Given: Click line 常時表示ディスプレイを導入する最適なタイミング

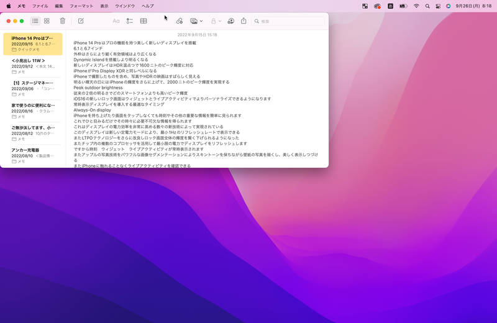Looking at the screenshot, I should [x=119, y=104].
